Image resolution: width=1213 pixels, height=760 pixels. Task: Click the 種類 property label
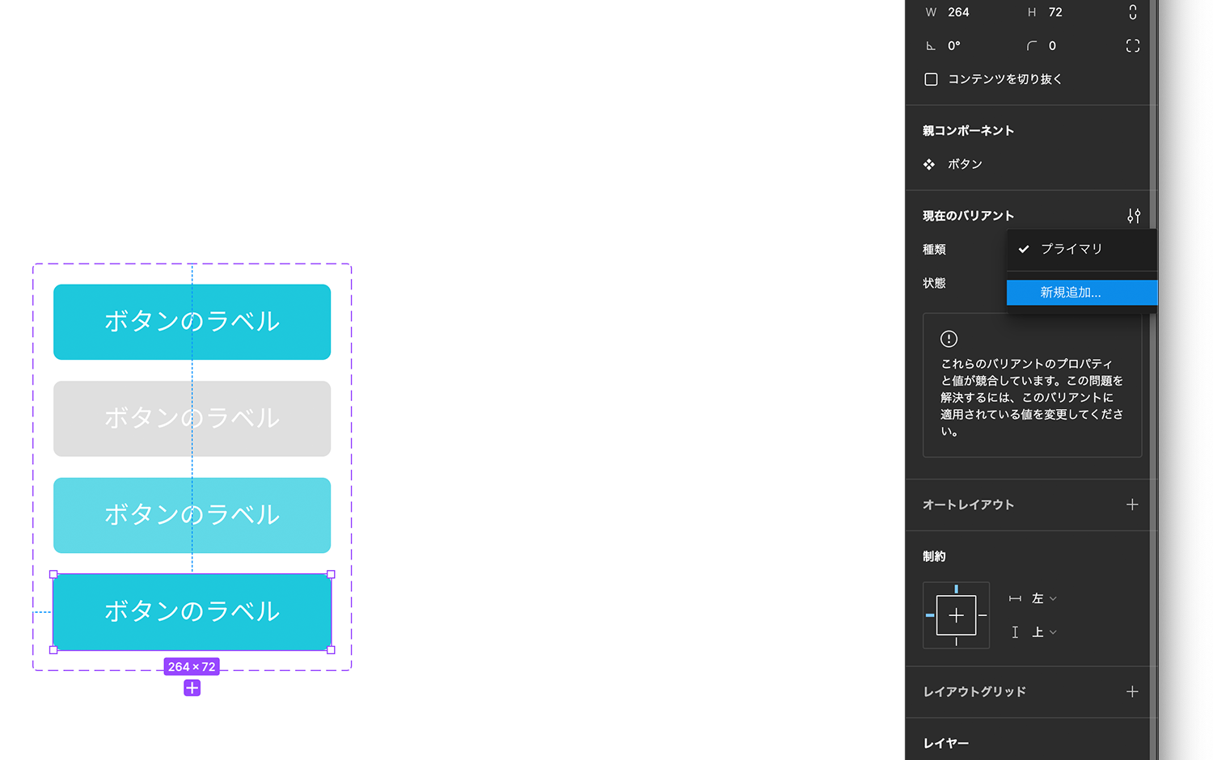click(934, 249)
